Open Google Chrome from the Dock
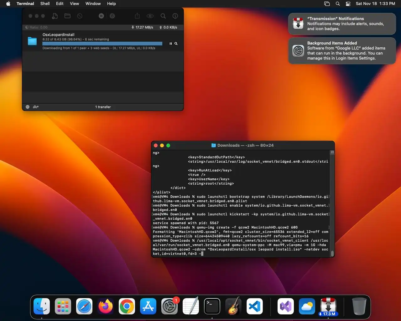 pyautogui.click(x=127, y=306)
